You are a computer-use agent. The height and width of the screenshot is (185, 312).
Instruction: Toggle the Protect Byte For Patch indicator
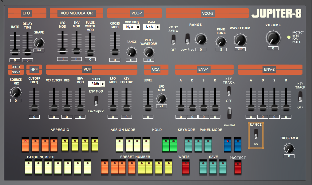tap(289, 37)
